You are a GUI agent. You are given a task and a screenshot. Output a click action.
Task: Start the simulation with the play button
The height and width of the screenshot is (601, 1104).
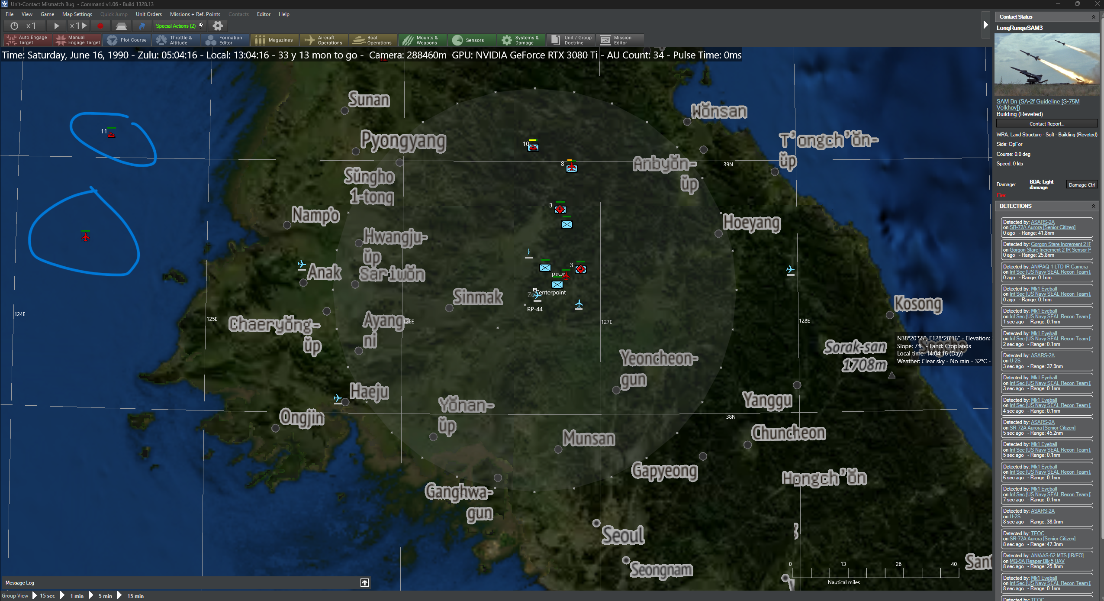[56, 26]
